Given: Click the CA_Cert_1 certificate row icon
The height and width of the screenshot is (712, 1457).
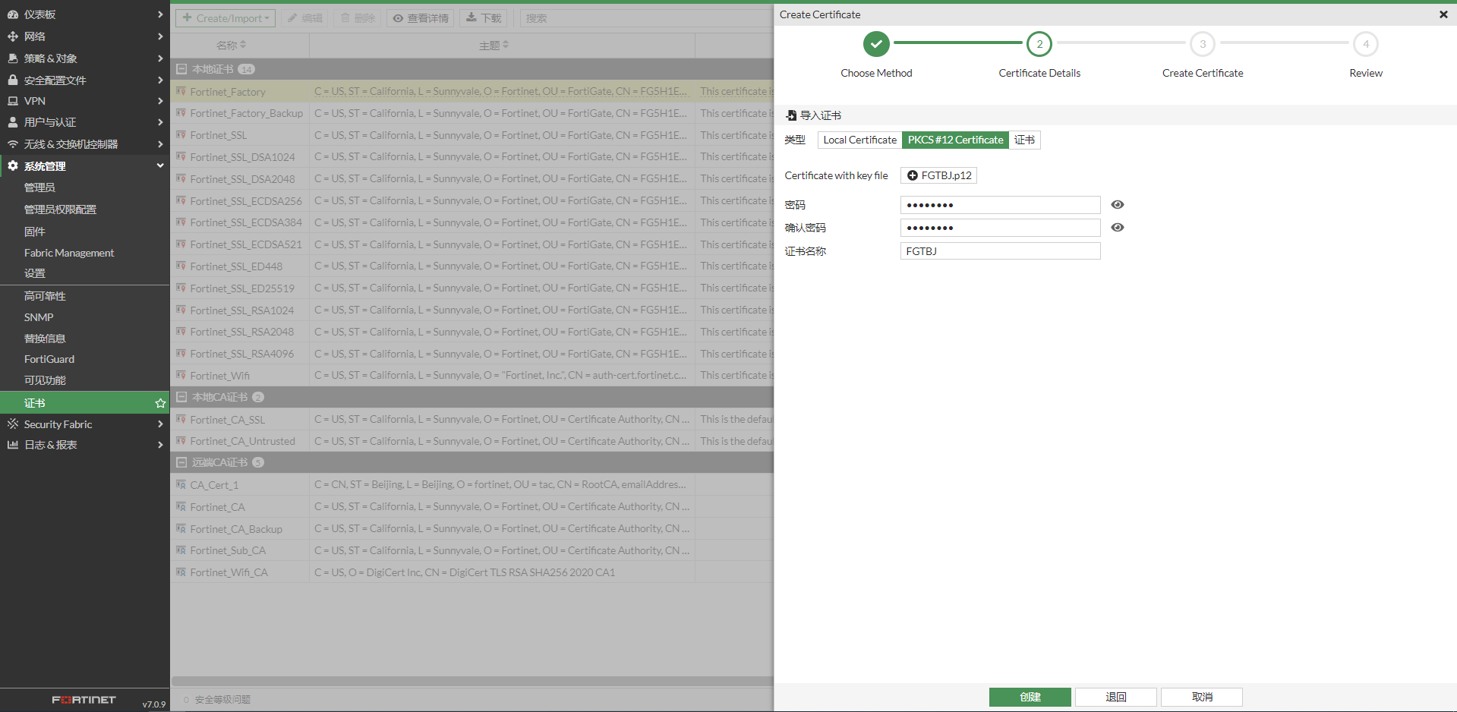Looking at the screenshot, I should click(181, 484).
